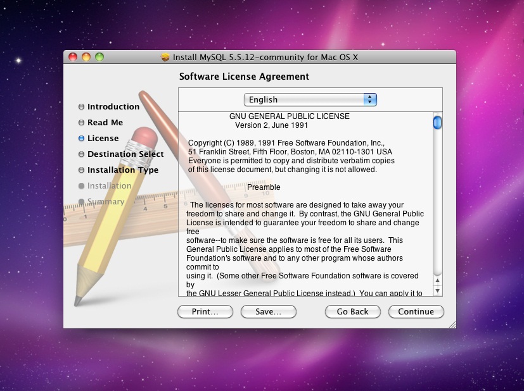Click the Save… button
The width and height of the screenshot is (524, 391).
coord(269,312)
